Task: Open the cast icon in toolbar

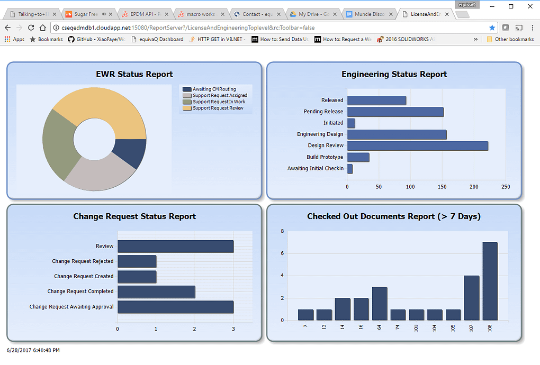Action: click(519, 28)
